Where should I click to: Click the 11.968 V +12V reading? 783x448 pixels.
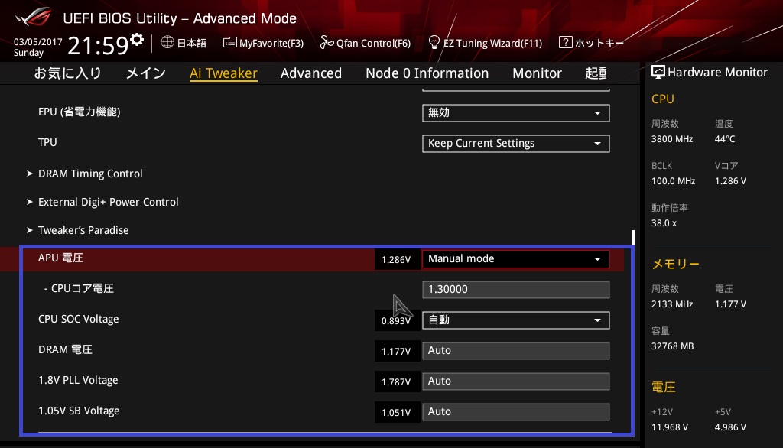pyautogui.click(x=670, y=427)
